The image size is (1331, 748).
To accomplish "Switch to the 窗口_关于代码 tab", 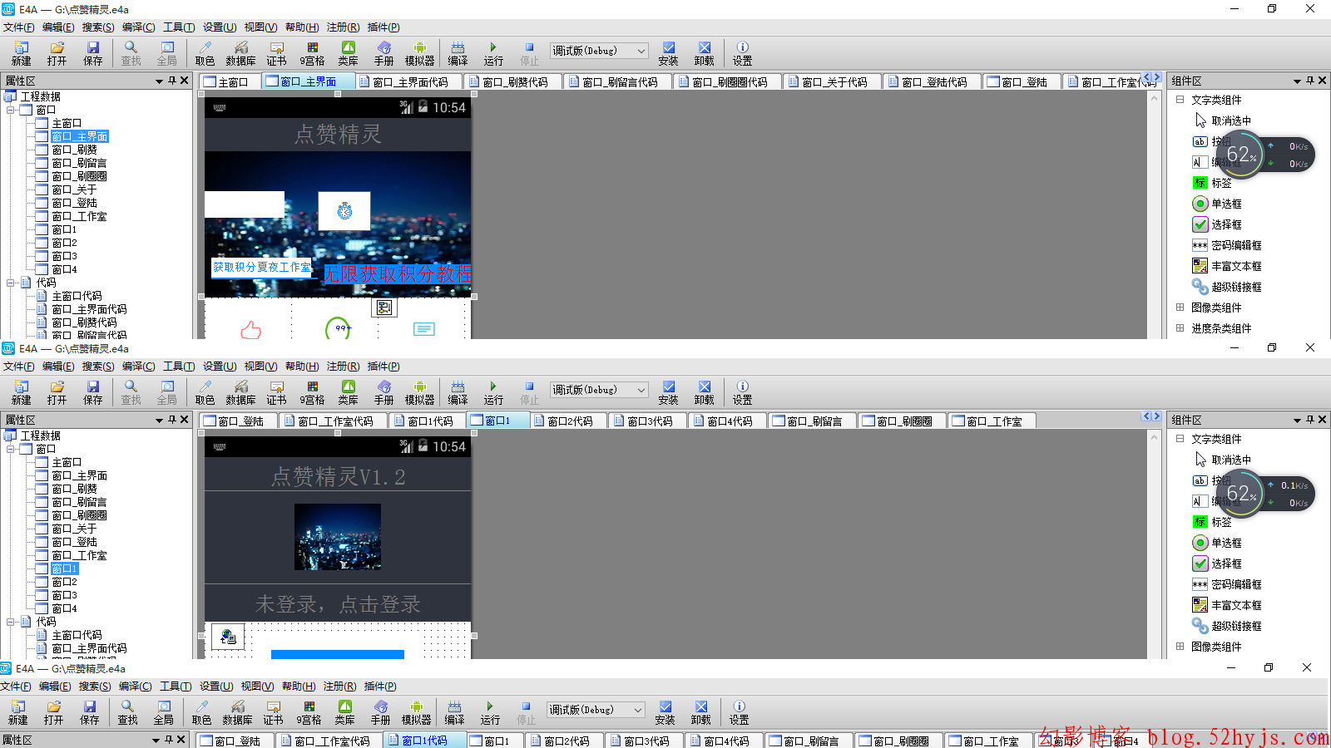I will point(834,82).
